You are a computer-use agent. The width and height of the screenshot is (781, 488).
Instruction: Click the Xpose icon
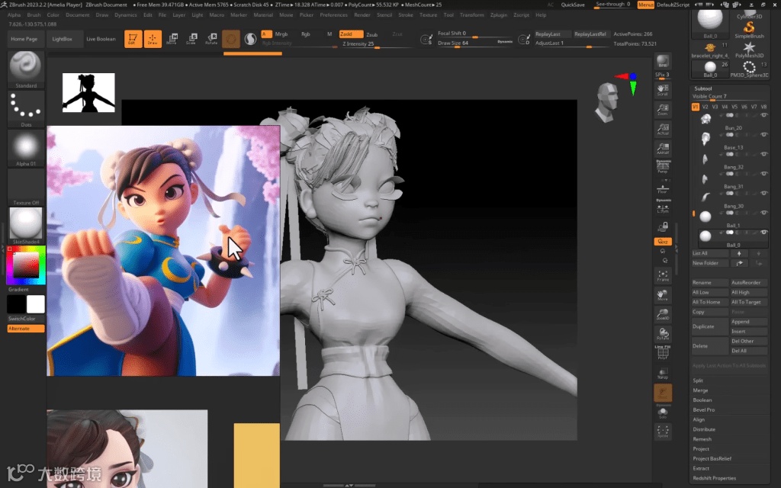point(663,432)
